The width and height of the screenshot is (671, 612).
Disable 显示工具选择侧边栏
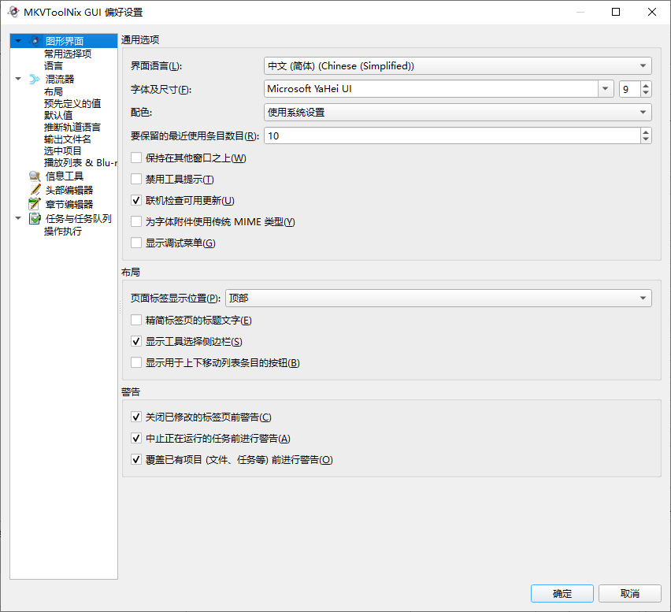(137, 341)
